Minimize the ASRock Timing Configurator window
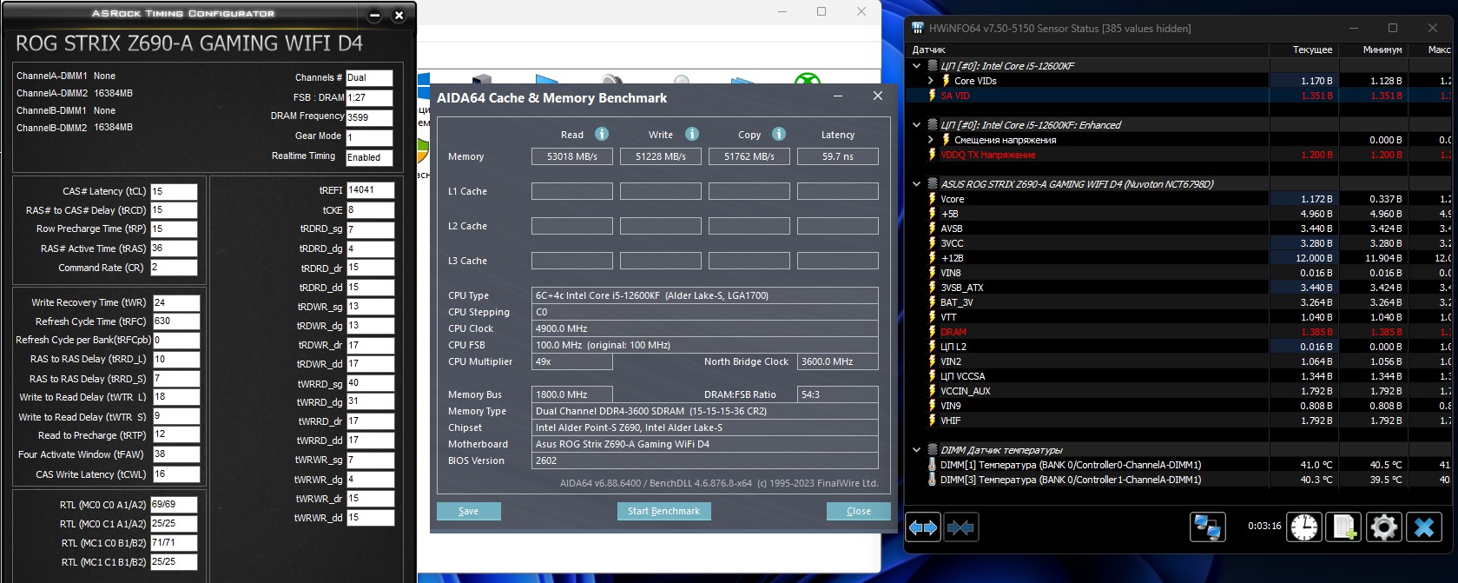Image resolution: width=1458 pixels, height=583 pixels. (x=374, y=16)
